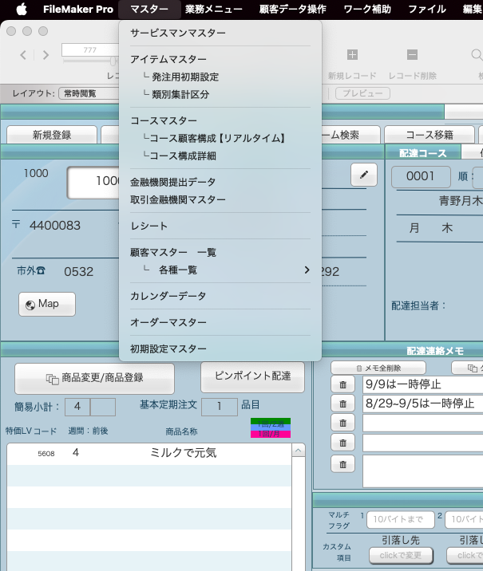
Task: Click the search magnifier icon in toolbar
Action: [477, 55]
